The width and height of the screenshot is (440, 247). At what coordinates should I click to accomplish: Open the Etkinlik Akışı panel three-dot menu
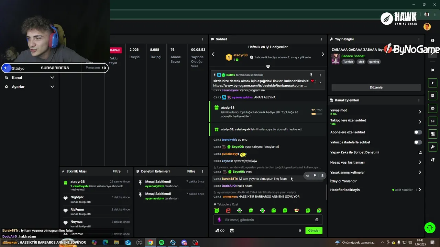128,171
